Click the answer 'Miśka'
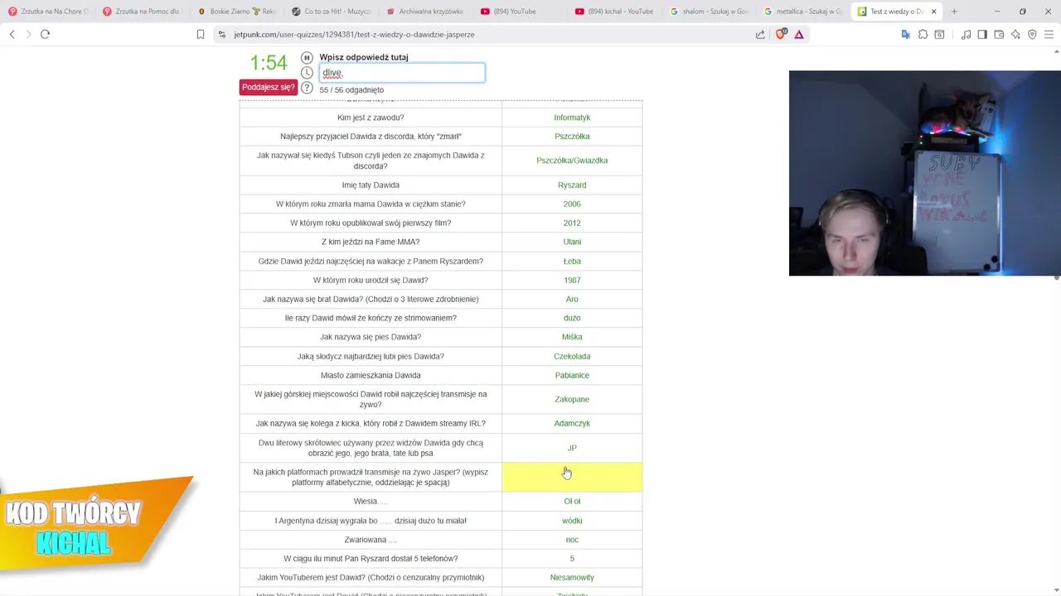 (572, 337)
